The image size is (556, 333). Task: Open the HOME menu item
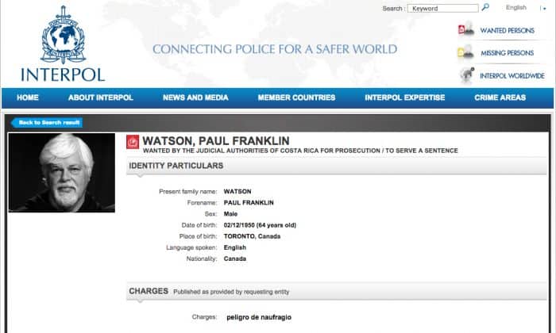point(28,98)
